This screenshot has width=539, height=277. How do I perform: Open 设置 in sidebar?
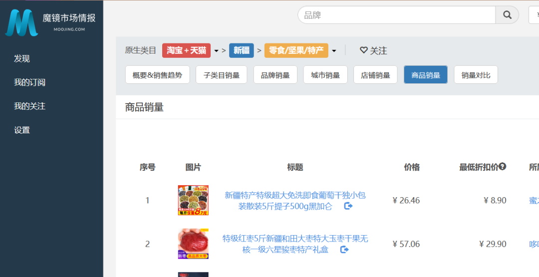tap(22, 130)
